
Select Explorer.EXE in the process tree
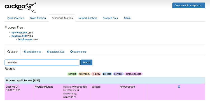click(x=19, y=36)
